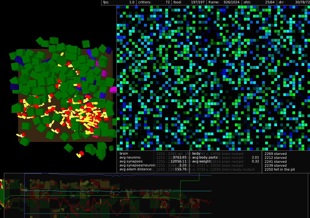The height and width of the screenshot is (218, 310).
Task: Select the '2241 starved' log line
Action: pyautogui.click(x=275, y=162)
